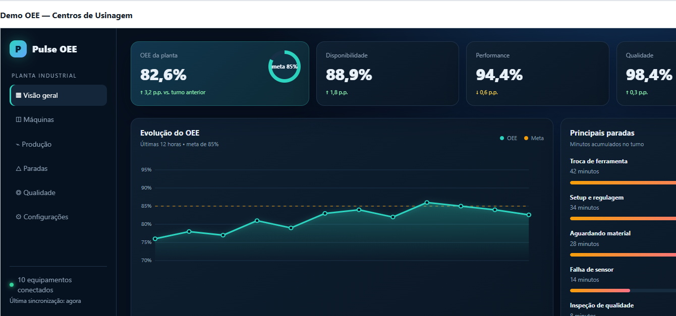676x316 pixels.
Task: Click "Minutos acumulados no turno" text
Action: [x=607, y=144]
